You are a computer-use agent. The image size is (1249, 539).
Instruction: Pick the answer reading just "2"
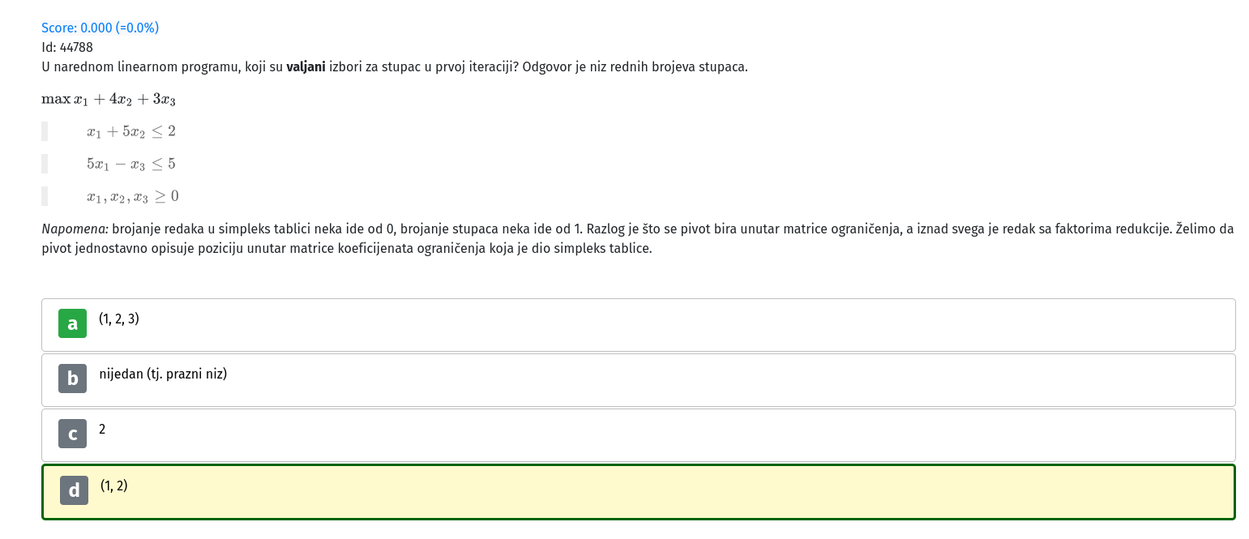102,430
